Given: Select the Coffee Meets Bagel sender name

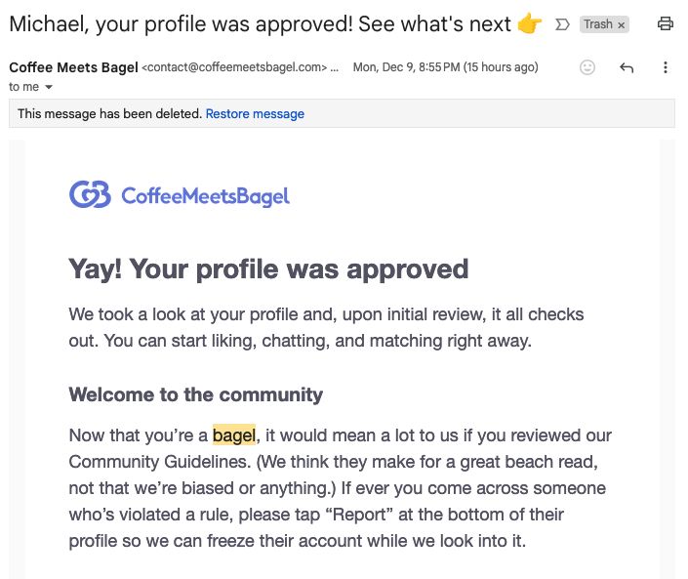Looking at the screenshot, I should pyautogui.click(x=73, y=67).
